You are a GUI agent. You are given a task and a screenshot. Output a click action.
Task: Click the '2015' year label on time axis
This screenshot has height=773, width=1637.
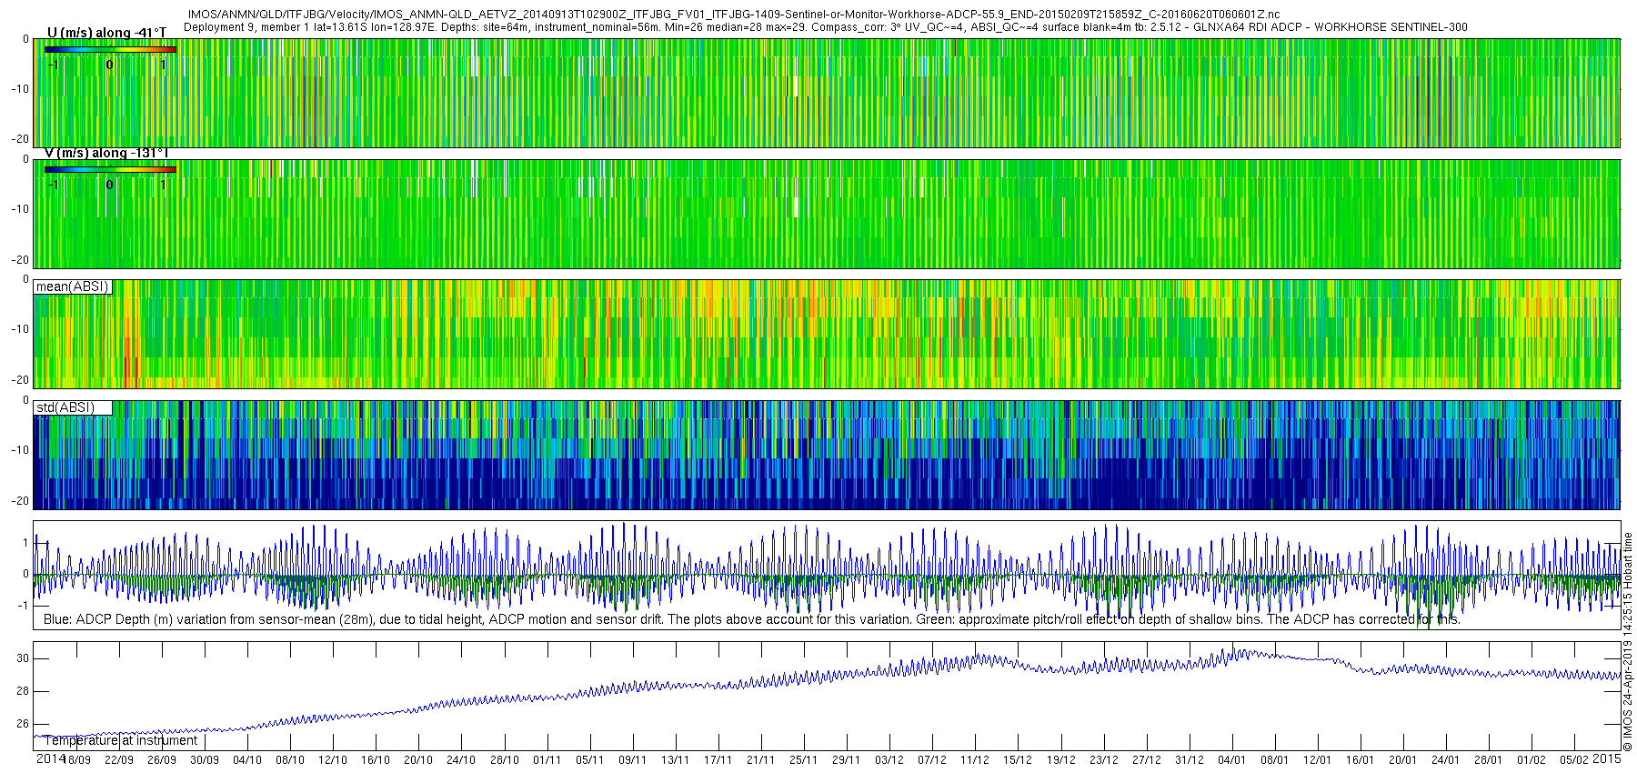pyautogui.click(x=1607, y=758)
